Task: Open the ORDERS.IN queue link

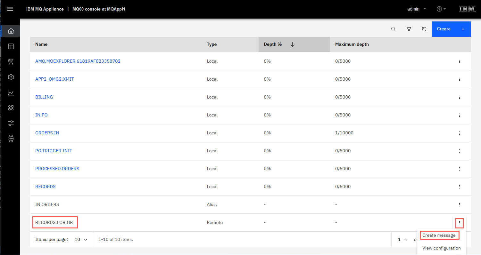Action: [x=47, y=133]
